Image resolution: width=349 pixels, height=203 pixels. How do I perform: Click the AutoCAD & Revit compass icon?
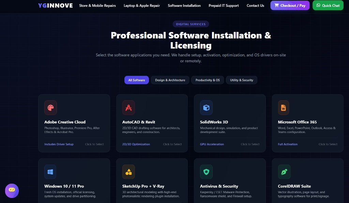click(128, 107)
